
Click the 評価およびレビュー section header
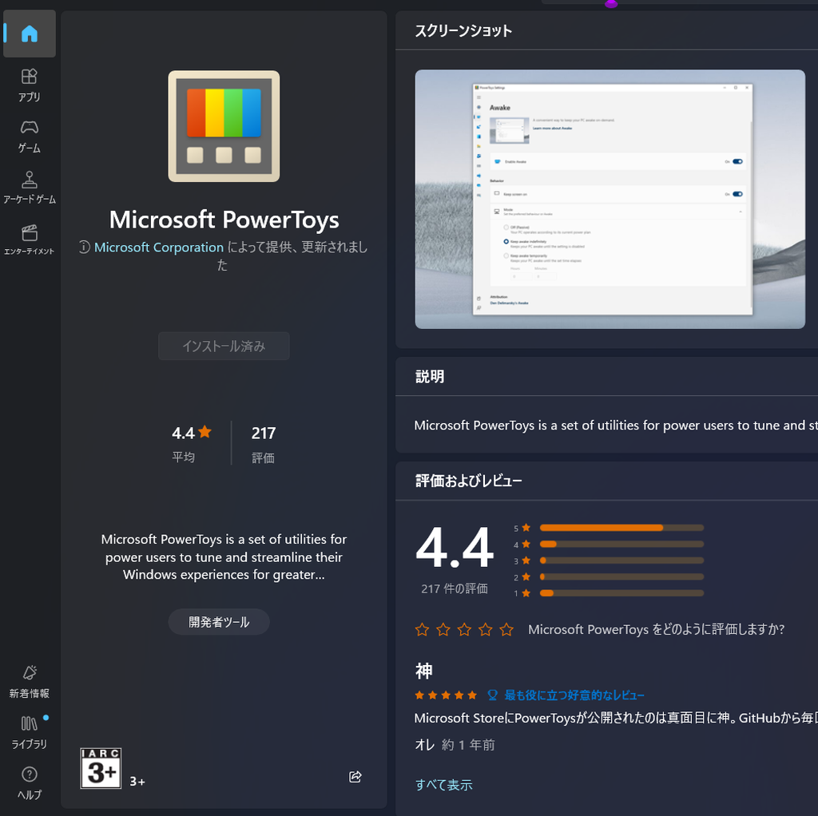pyautogui.click(x=468, y=480)
